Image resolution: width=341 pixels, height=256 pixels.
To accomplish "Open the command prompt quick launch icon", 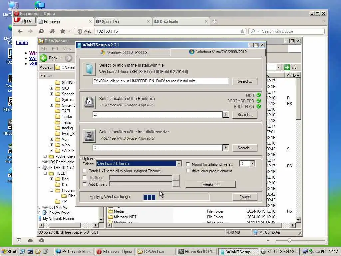I will click(30, 252).
